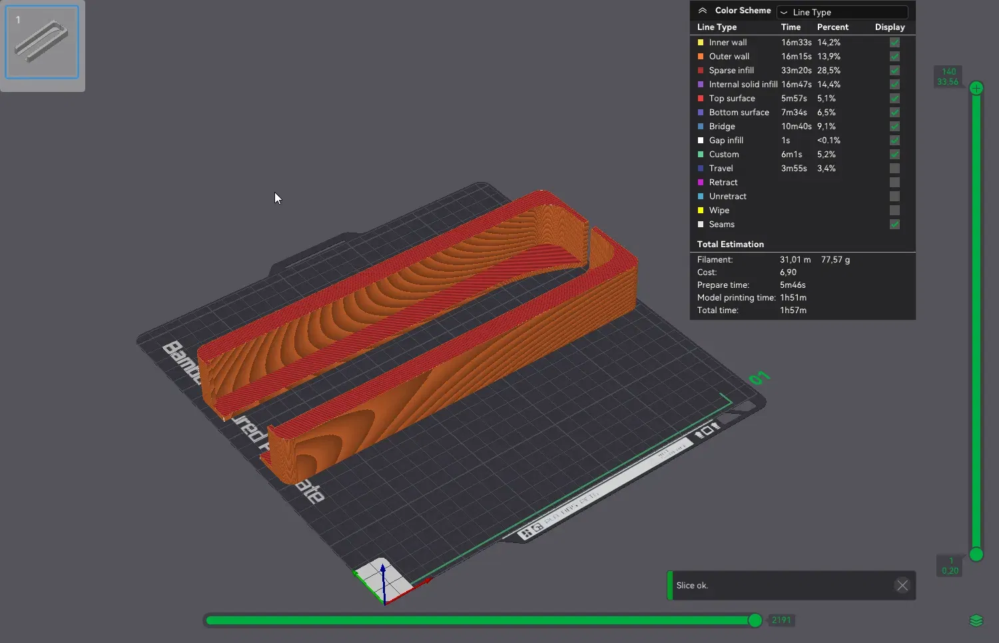Click the horizontal move slider handle
Viewport: 999px width, 643px height.
755,620
